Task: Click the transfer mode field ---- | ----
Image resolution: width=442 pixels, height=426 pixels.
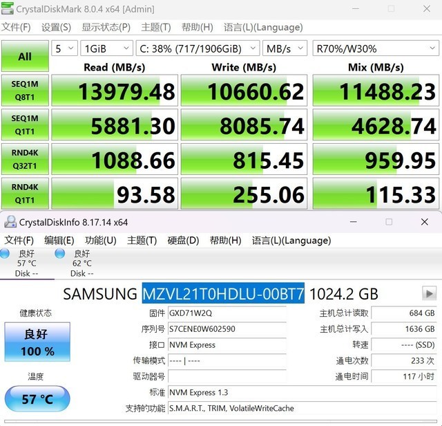Action: pyautogui.click(x=227, y=360)
